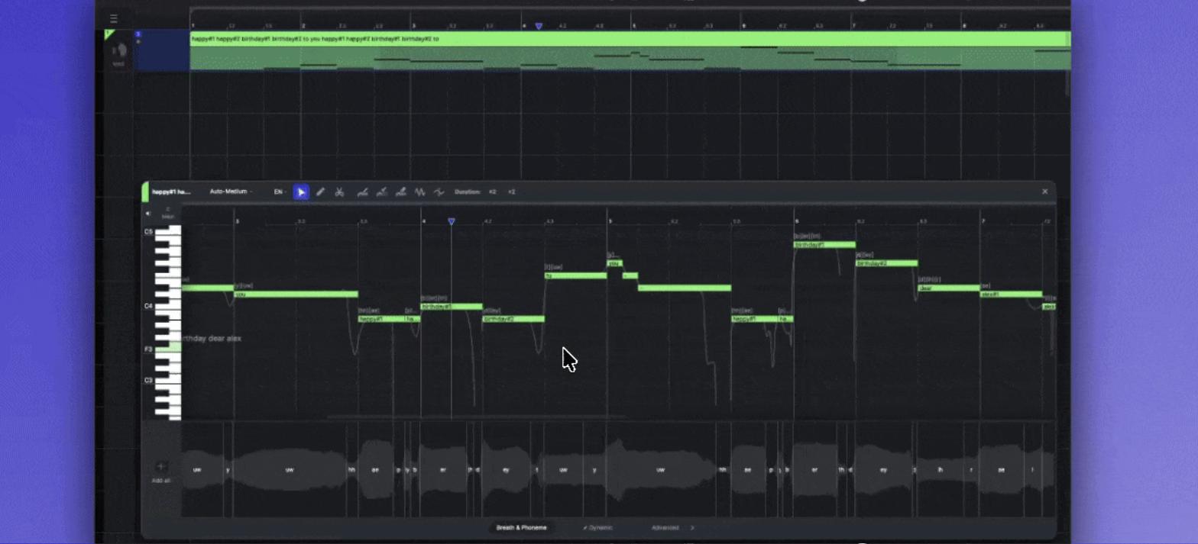
Task: Select the second pitch curve pen tool
Action: coord(381,192)
